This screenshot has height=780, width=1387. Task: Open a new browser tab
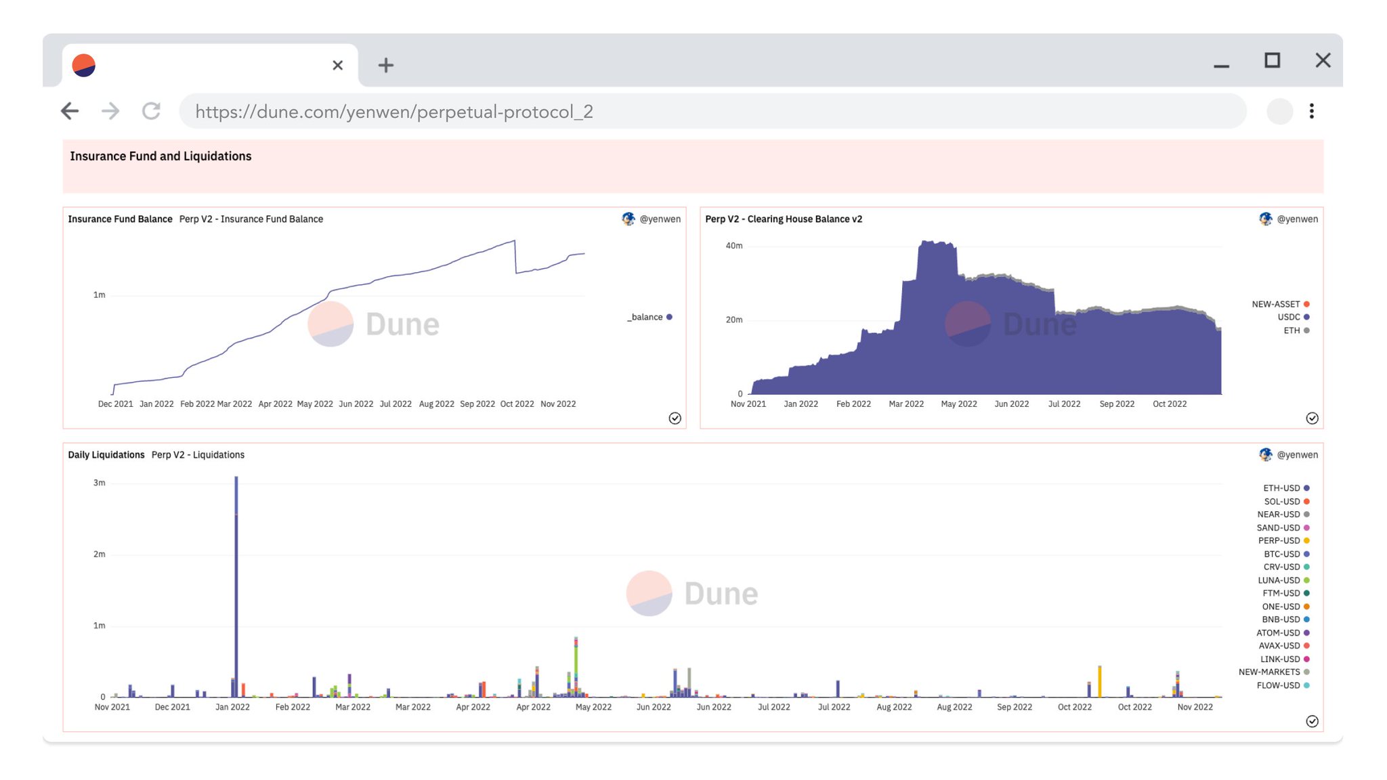pyautogui.click(x=385, y=65)
